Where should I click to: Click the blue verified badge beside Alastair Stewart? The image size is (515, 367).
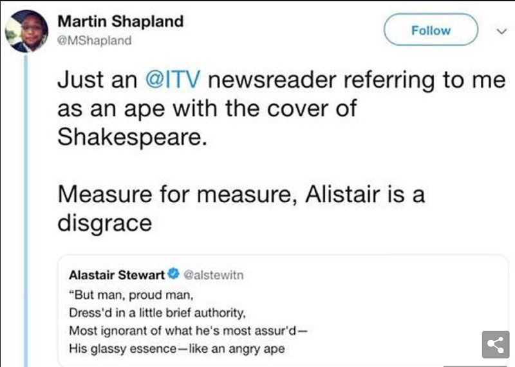173,275
